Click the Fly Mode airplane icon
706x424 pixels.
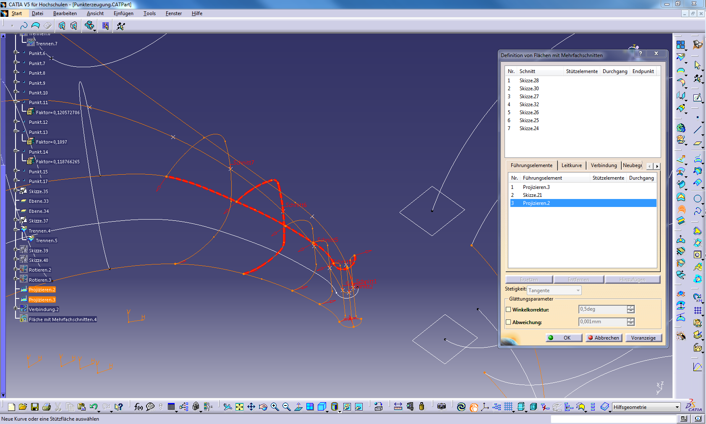[x=227, y=407]
